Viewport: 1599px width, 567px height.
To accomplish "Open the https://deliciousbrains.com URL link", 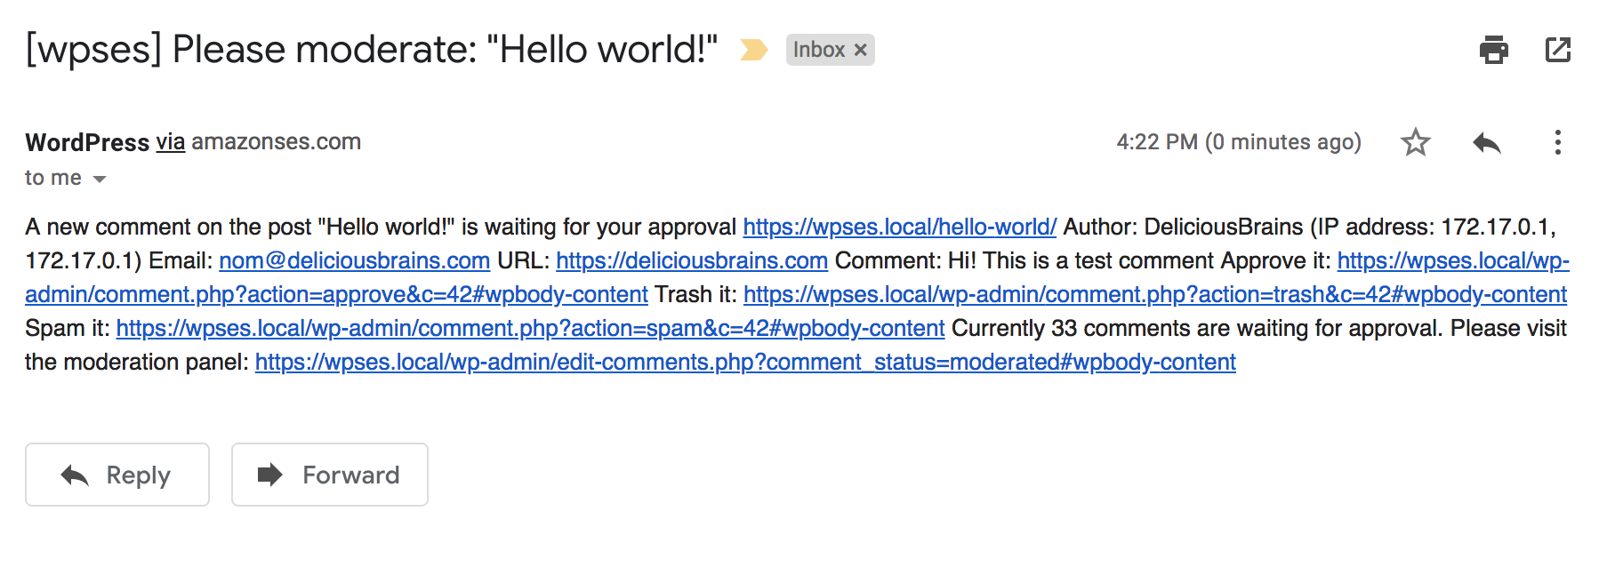I will [x=692, y=260].
